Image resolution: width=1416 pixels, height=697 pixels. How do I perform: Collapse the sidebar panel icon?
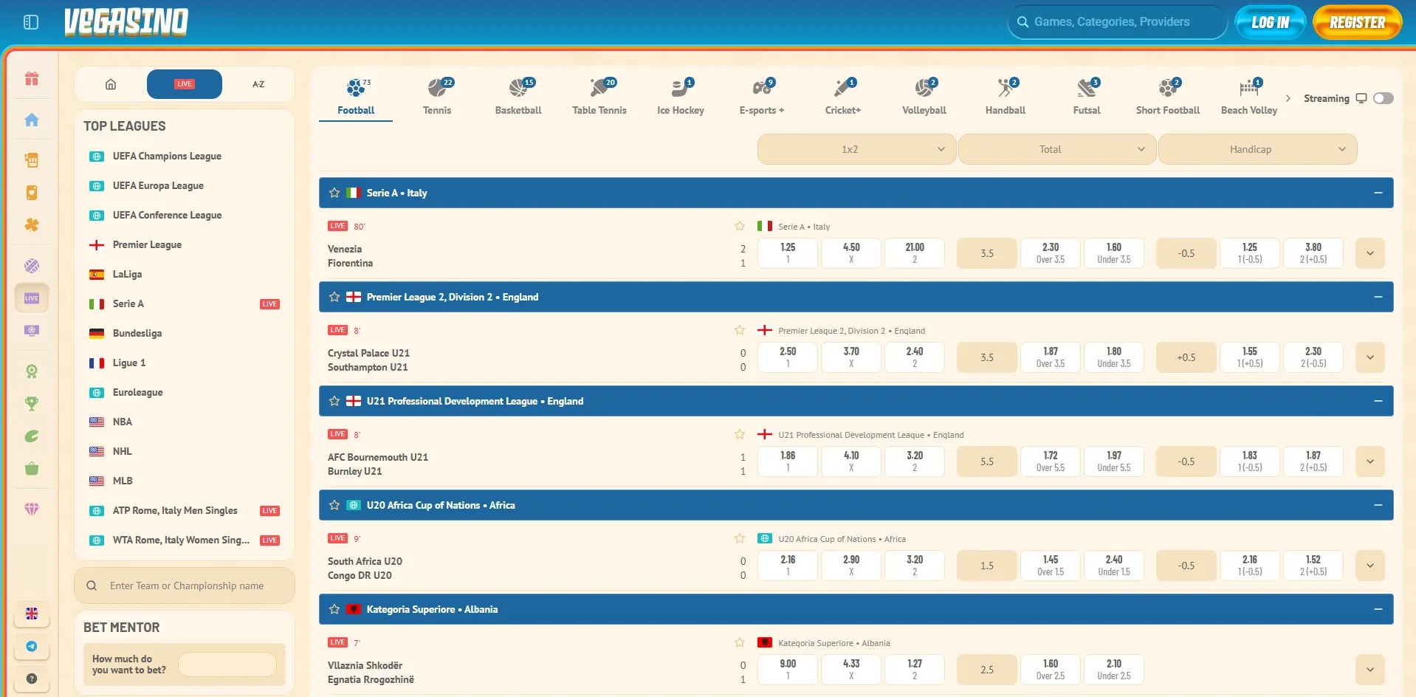[x=31, y=22]
